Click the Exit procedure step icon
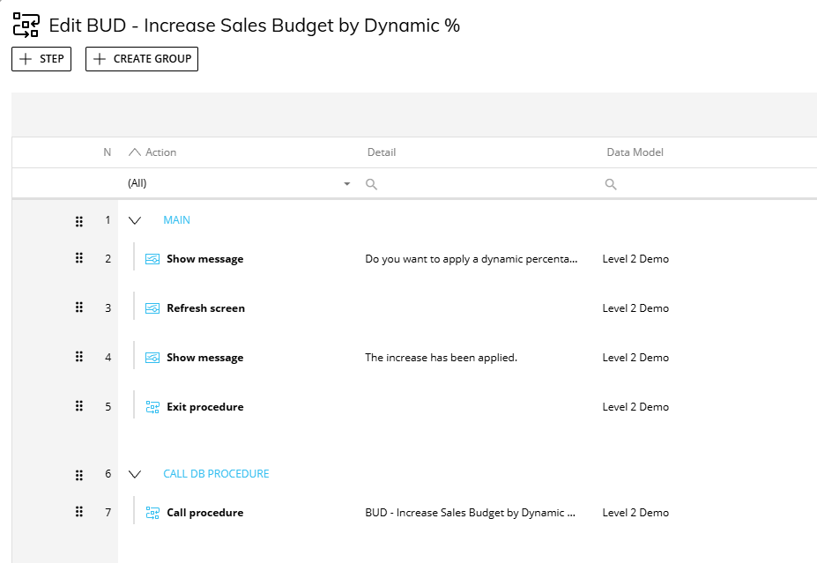Screen dimensions: 817x563 152,407
